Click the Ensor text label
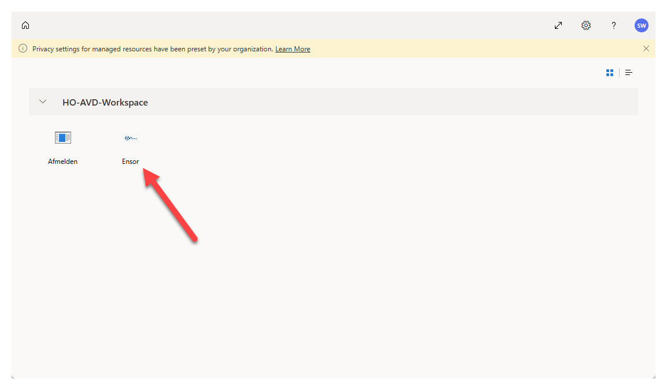The height and width of the screenshot is (390, 667). (x=131, y=162)
